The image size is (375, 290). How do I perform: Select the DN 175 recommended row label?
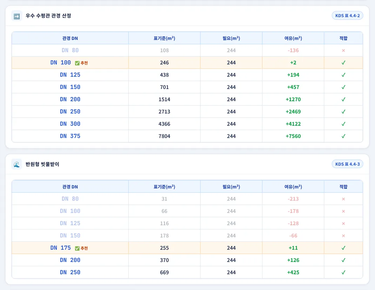coord(60,248)
